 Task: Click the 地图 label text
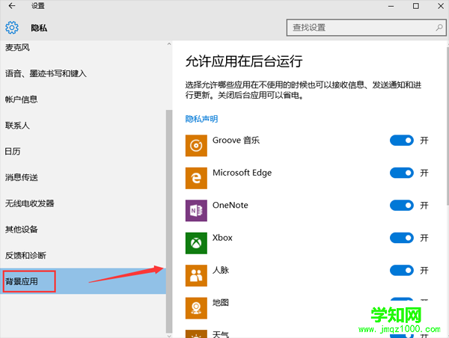pos(221,303)
